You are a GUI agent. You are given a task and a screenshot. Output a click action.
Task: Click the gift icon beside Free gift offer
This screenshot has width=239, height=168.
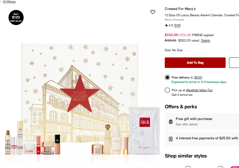(x=171, y=122)
